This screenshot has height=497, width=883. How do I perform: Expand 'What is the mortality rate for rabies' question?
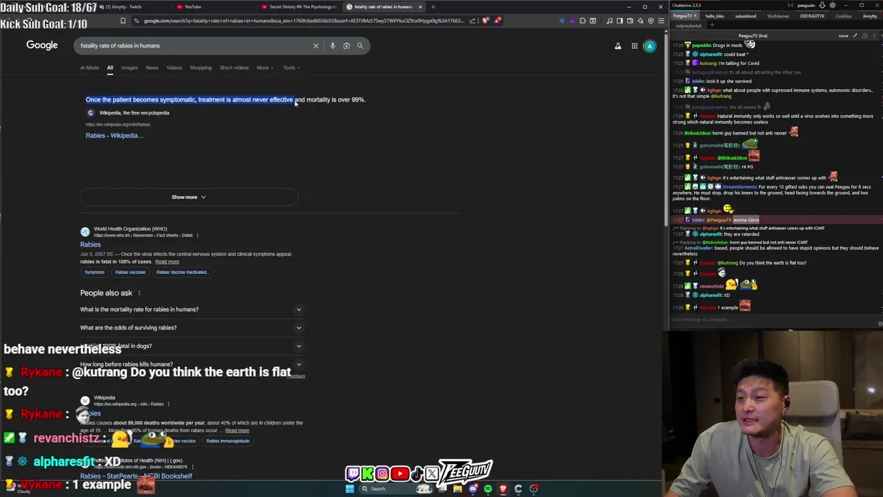tap(192, 309)
